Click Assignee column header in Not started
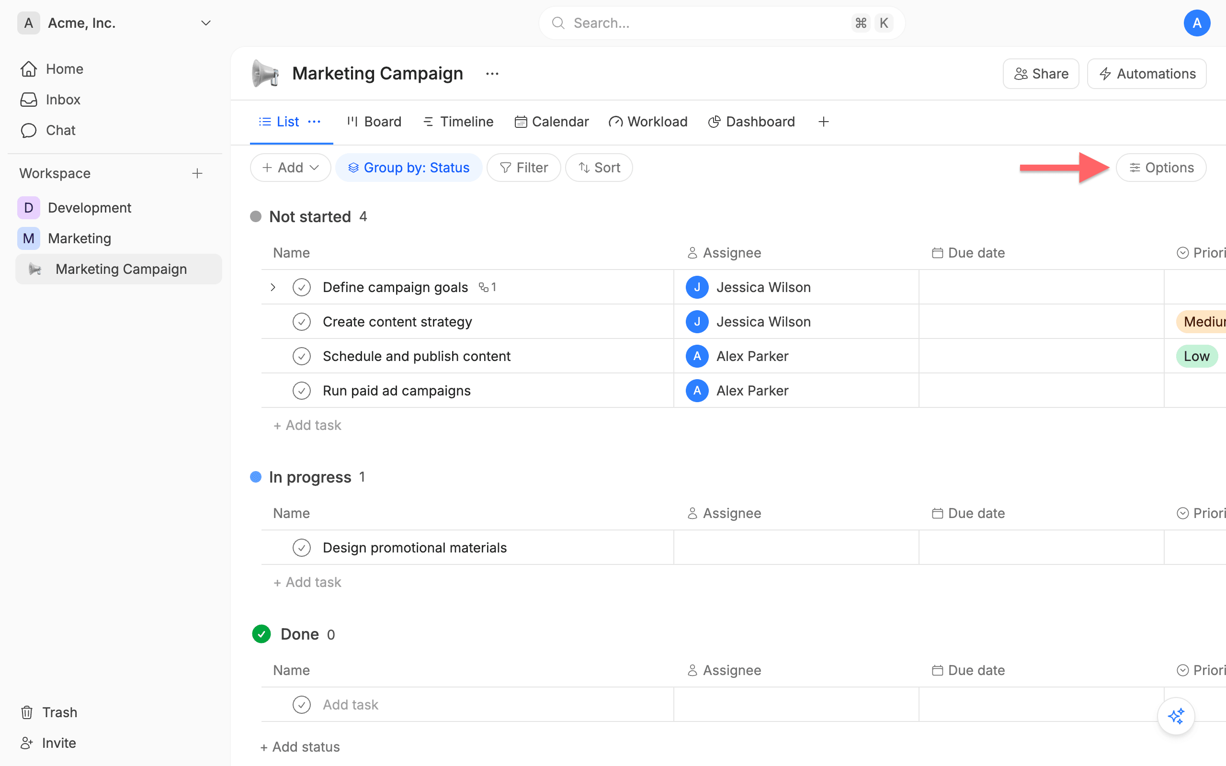This screenshot has height=766, width=1226. [x=725, y=253]
